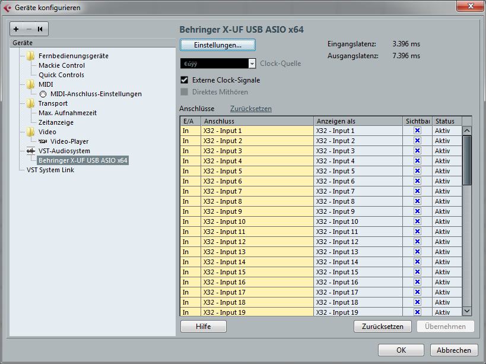The image size is (486, 364).
Task: Open the Clock-Quelle dropdown
Action: click(218, 64)
